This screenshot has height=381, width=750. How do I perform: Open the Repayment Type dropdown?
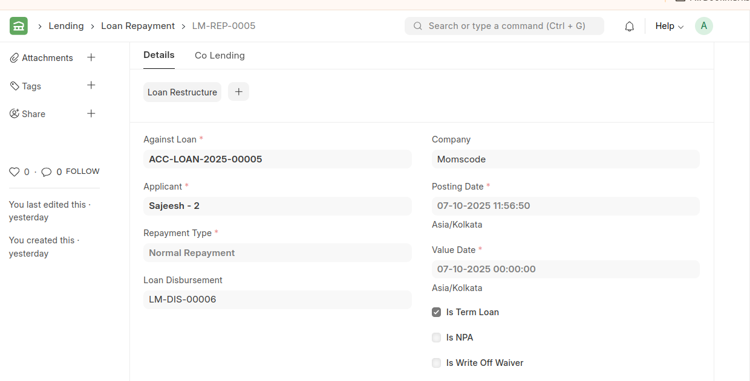[x=277, y=253]
